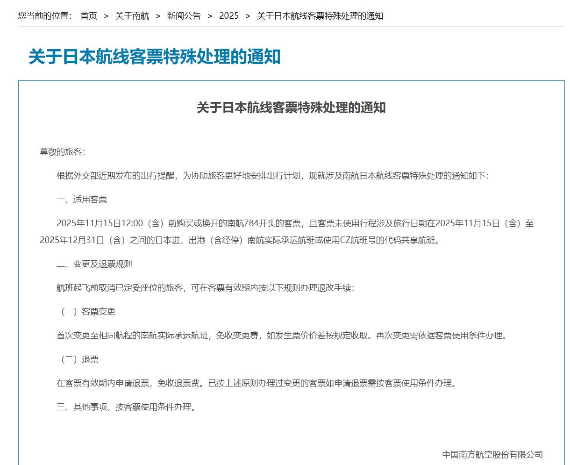Select the (一)客票变更 subheading
Viewport: 570px width, 465px height.
point(86,312)
